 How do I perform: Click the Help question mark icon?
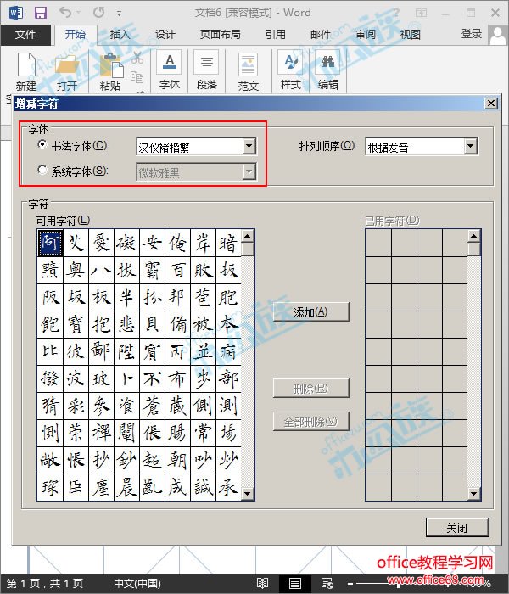point(396,13)
